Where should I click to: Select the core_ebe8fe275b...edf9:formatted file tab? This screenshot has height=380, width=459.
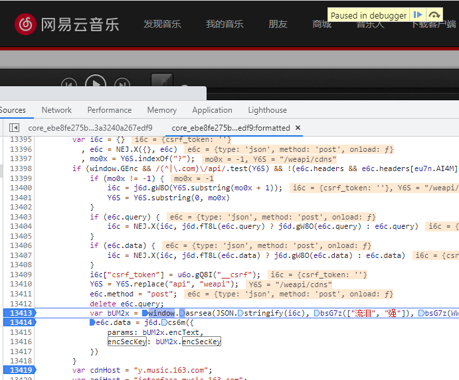click(x=230, y=128)
